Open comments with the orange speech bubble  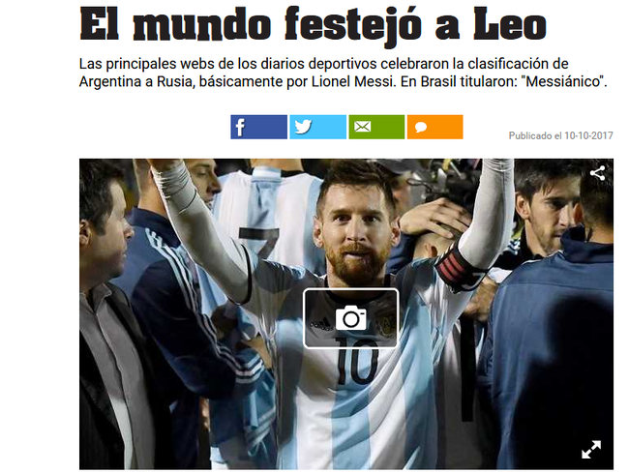[434, 127]
